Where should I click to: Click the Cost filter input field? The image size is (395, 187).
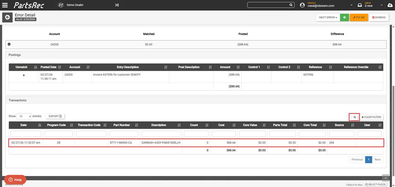point(224,134)
